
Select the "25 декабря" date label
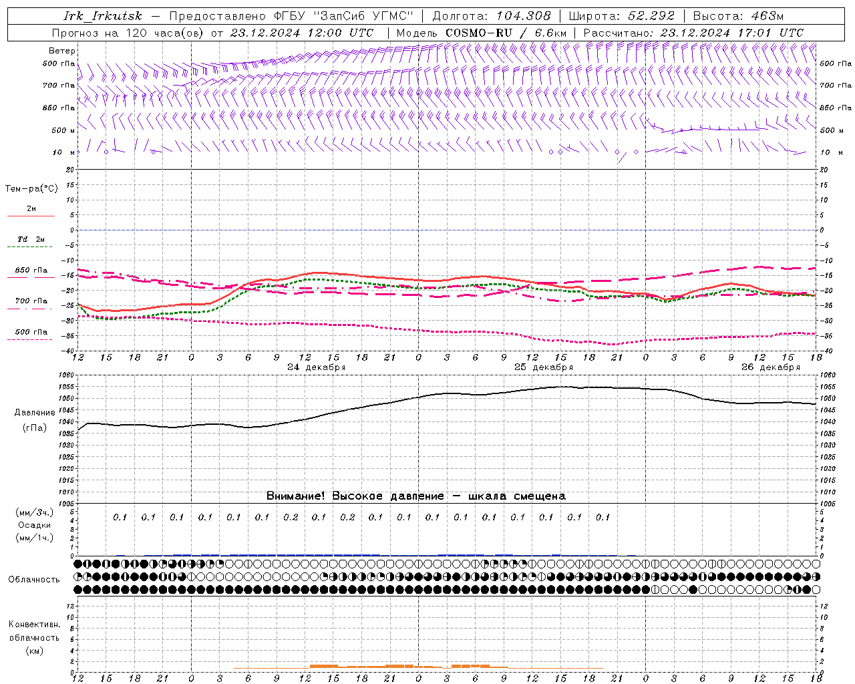(x=544, y=367)
